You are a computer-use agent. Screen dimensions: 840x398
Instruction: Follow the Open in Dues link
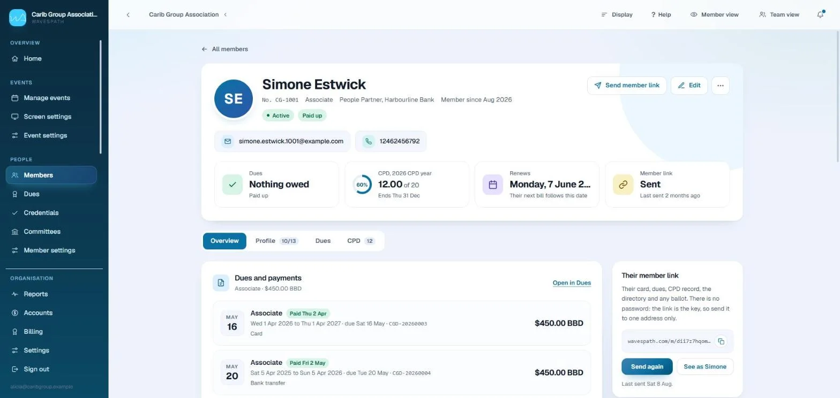coord(572,283)
